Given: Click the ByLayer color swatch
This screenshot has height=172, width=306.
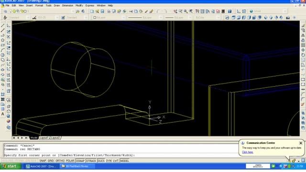Looking at the screenshot, I should coord(95,18).
